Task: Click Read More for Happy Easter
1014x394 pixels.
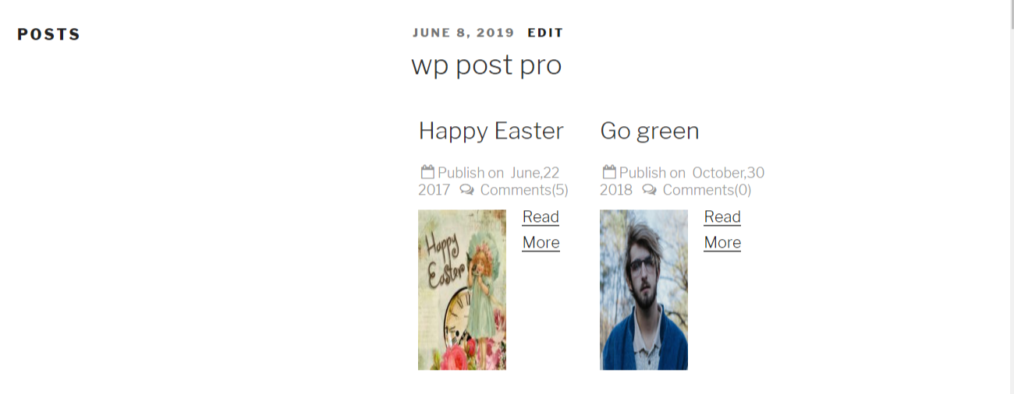Action: point(541,230)
